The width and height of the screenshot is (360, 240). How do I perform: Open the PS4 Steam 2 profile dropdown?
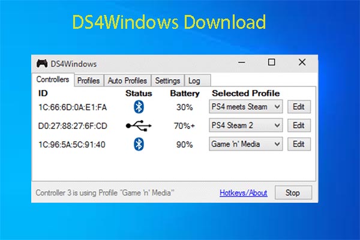pos(245,125)
